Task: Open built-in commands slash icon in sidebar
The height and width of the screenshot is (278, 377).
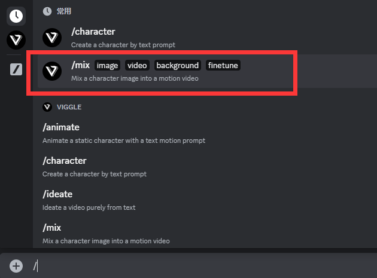Action: pyautogui.click(x=16, y=69)
